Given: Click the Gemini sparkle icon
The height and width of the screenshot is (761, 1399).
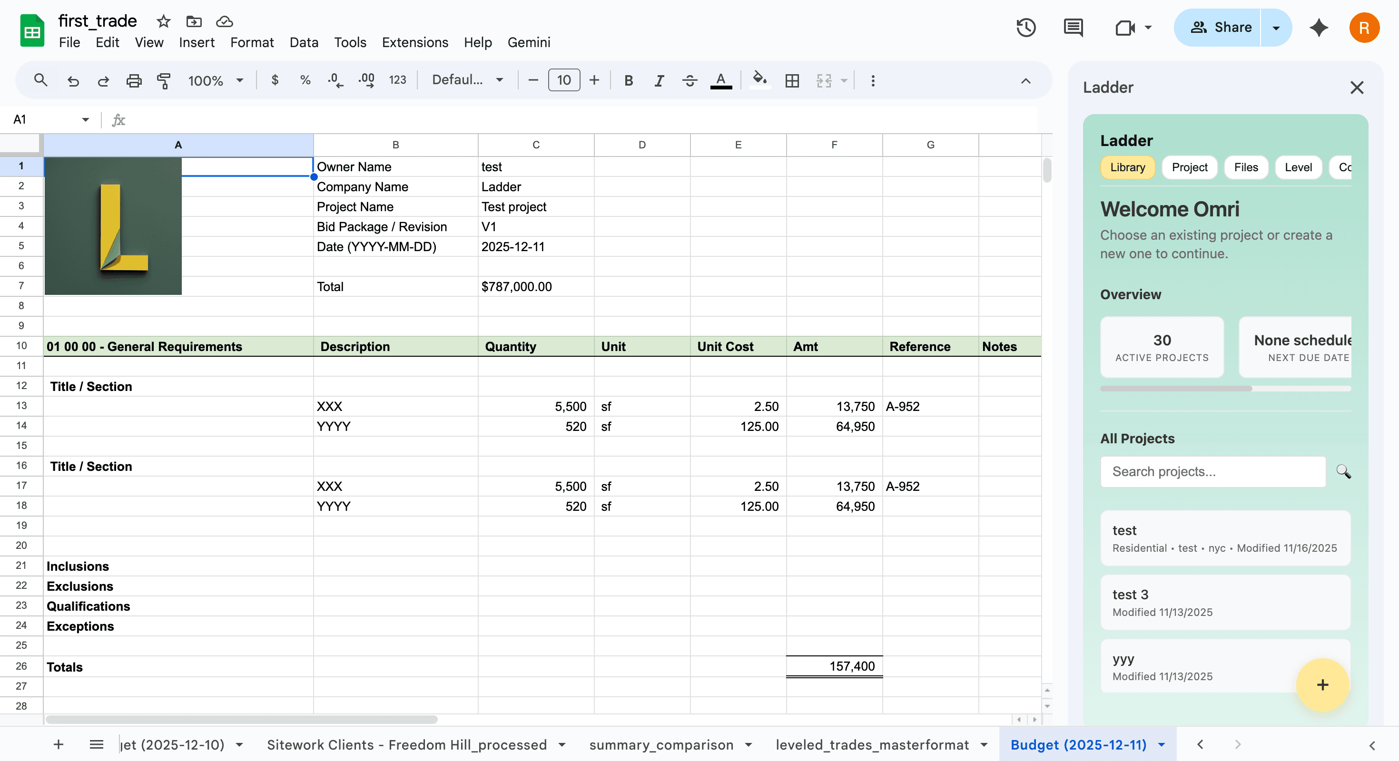Looking at the screenshot, I should (x=1319, y=27).
